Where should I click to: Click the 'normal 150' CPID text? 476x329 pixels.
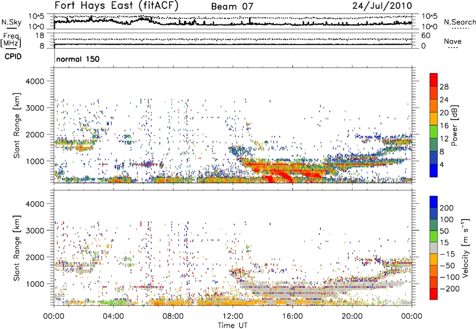tap(78, 59)
